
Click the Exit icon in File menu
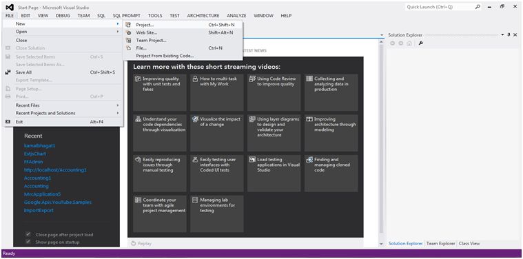[8, 122]
